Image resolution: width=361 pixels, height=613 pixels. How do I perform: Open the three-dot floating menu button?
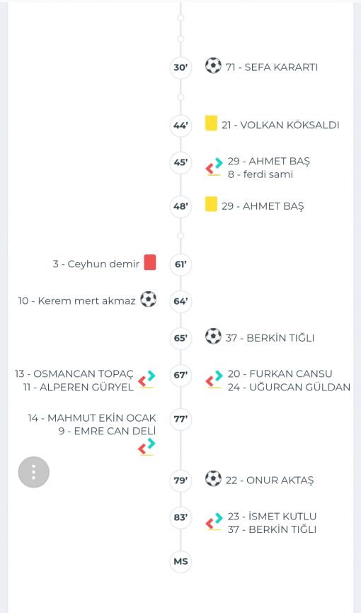tap(33, 472)
